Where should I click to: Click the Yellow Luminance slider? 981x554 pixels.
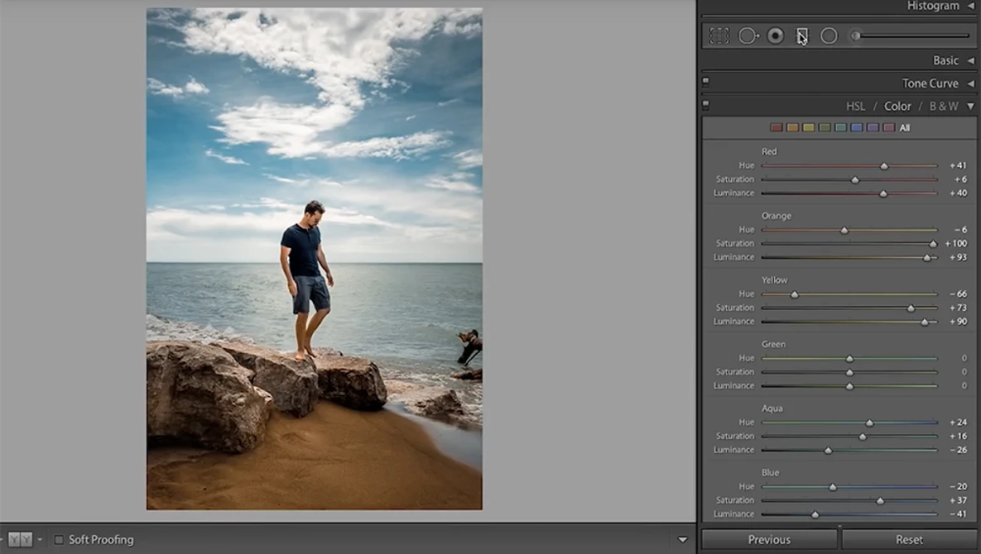coord(849,322)
